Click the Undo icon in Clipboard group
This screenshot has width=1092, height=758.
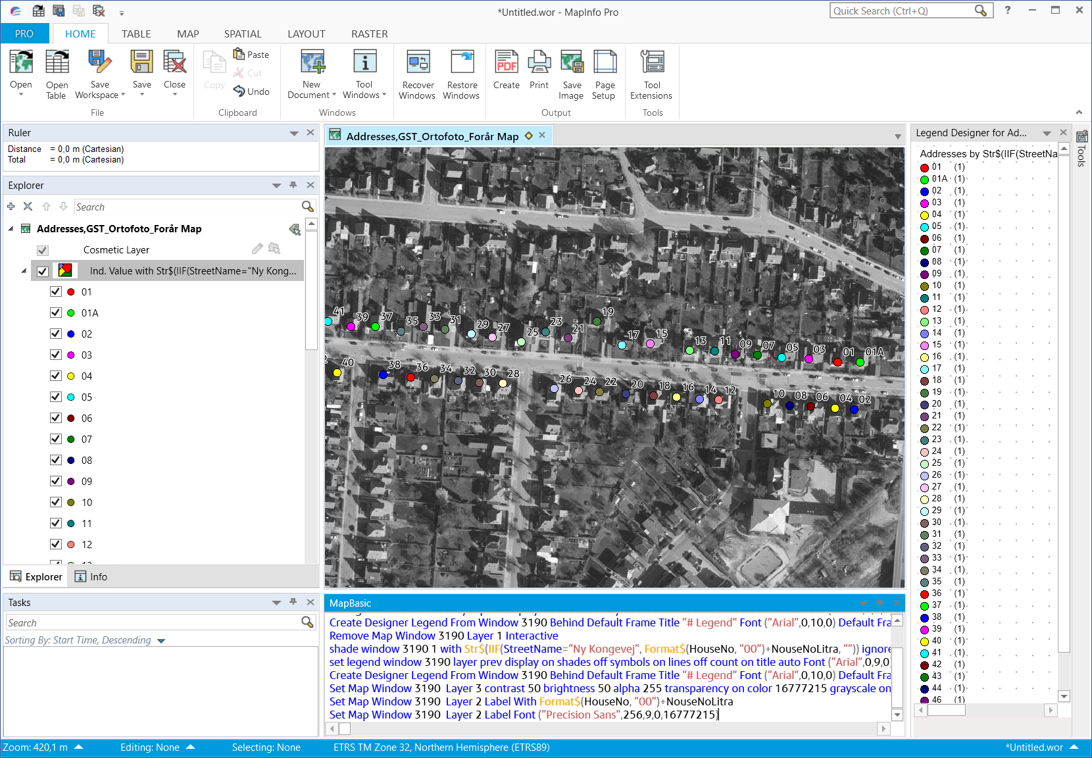coord(252,91)
